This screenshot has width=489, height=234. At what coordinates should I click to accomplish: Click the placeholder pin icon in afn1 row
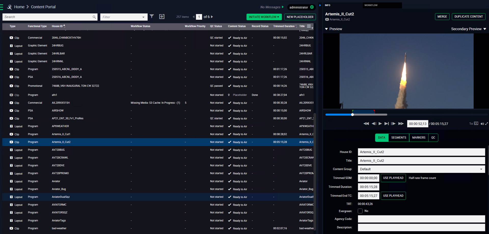tap(229, 95)
